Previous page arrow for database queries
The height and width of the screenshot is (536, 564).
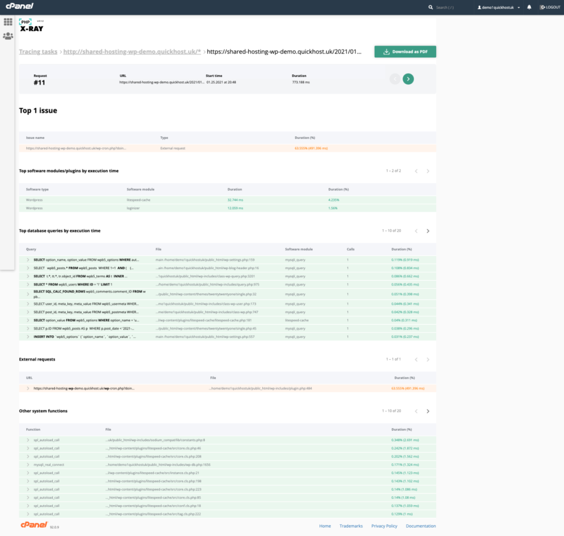pyautogui.click(x=416, y=231)
